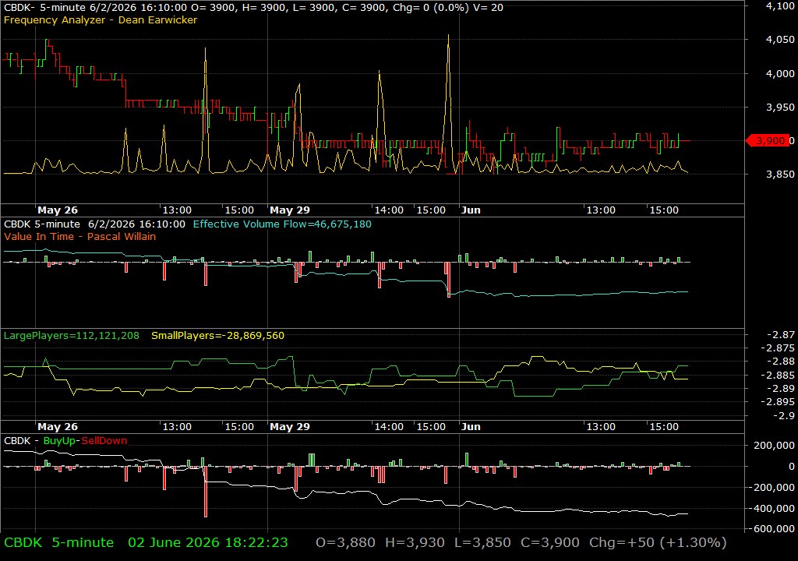
Task: Click the Jun label on the lower time axis
Action: click(471, 427)
